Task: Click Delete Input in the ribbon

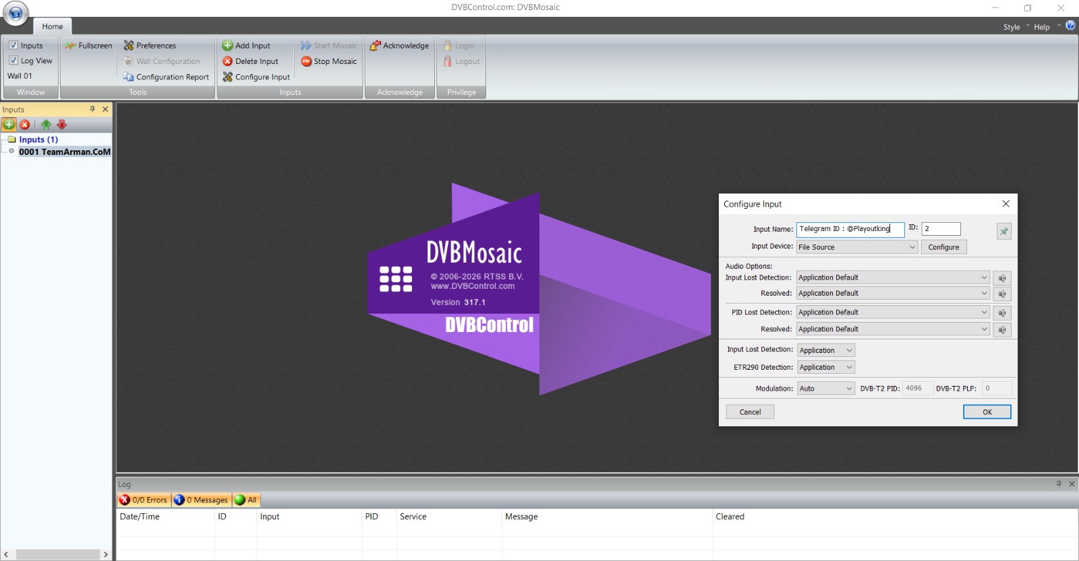Action: click(250, 61)
